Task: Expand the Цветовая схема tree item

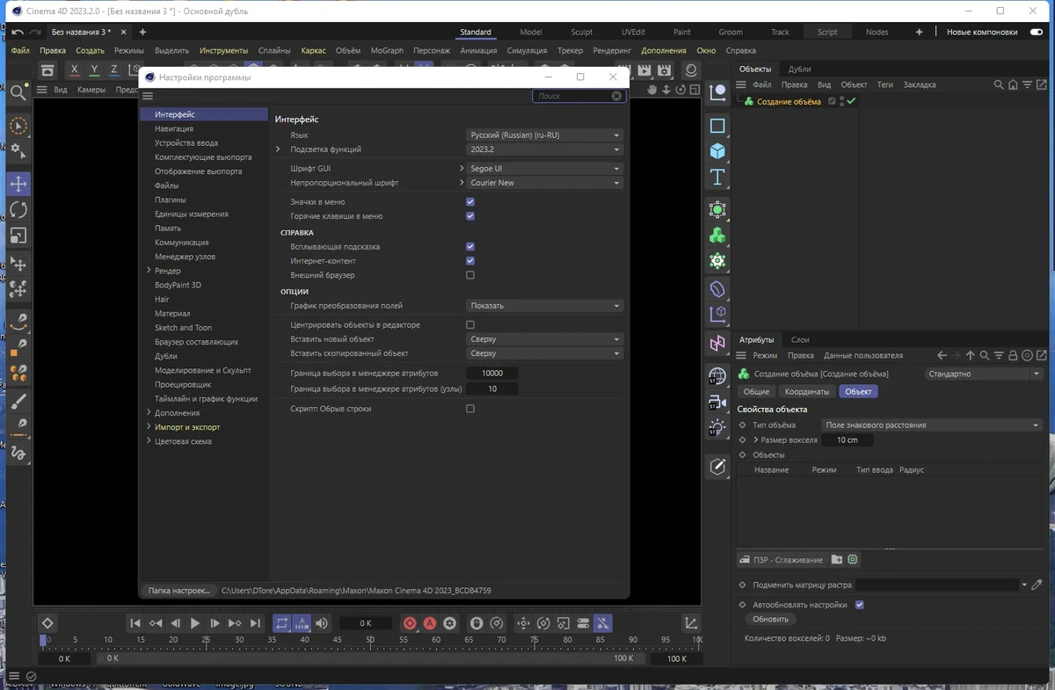Action: click(x=149, y=441)
